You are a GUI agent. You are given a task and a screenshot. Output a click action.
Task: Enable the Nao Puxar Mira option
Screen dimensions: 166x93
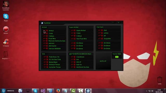(x=73, y=39)
